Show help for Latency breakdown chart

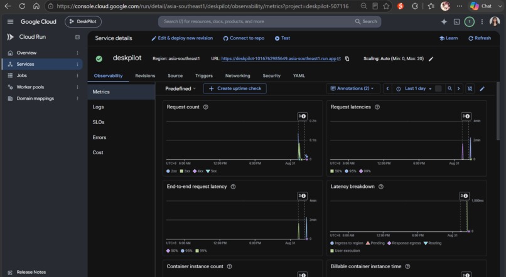(x=381, y=187)
